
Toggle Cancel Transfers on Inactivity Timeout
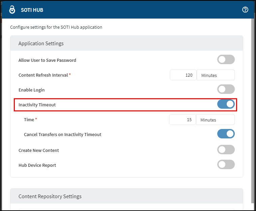(x=226, y=134)
